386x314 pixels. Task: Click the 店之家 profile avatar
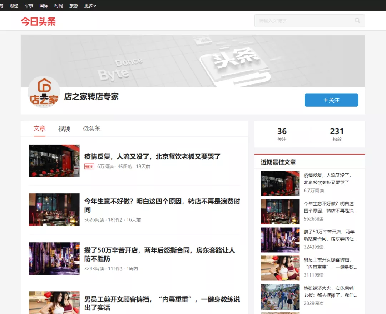pyautogui.click(x=44, y=92)
